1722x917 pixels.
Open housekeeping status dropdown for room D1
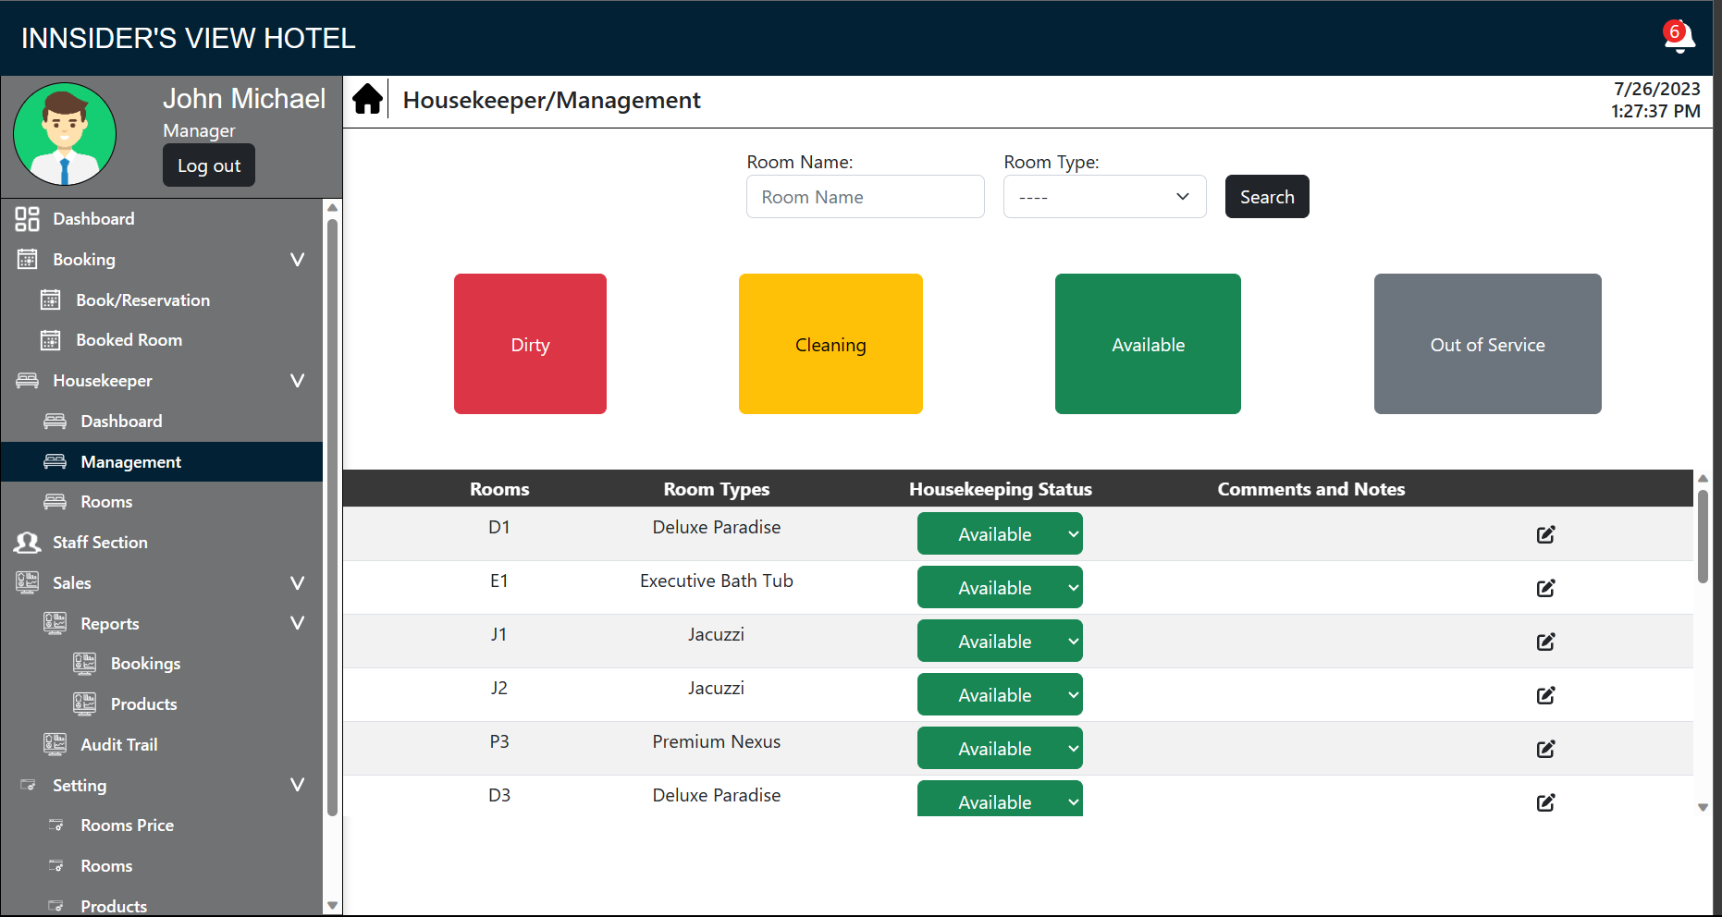tap(999, 534)
